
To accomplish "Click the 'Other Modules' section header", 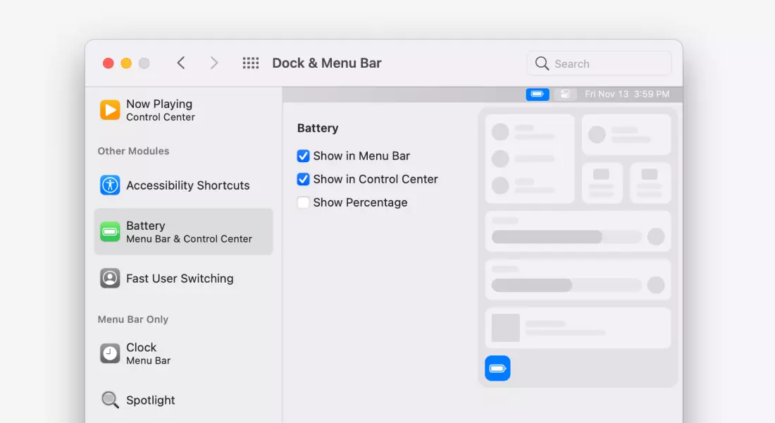I will coord(133,151).
